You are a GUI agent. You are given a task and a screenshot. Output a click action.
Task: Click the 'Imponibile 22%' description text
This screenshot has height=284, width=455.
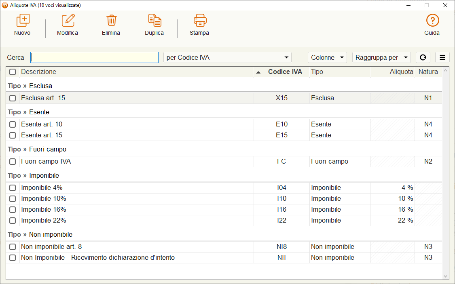tap(44, 221)
